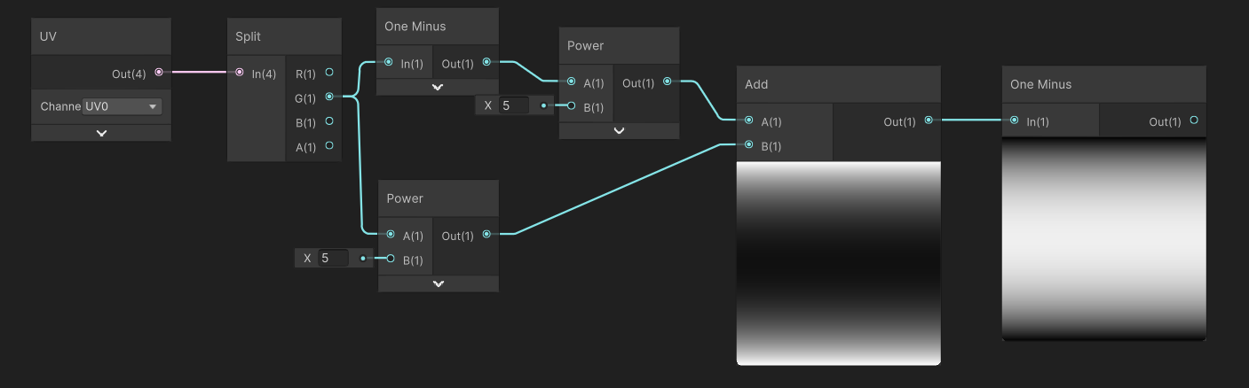Click the Split node B(1) output port
The width and height of the screenshot is (1249, 388).
tap(329, 121)
